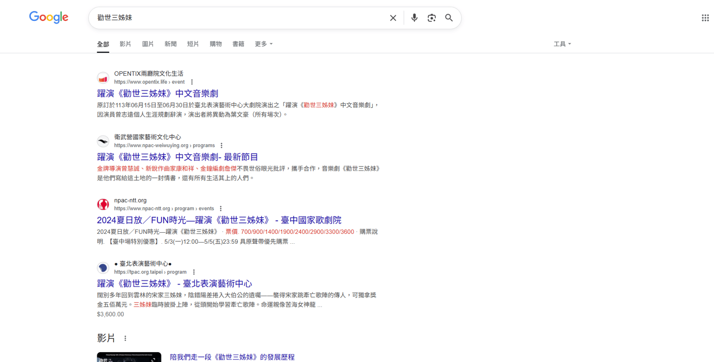Image resolution: width=714 pixels, height=362 pixels.
Task: Switch to the 短片 tab
Action: 193,44
